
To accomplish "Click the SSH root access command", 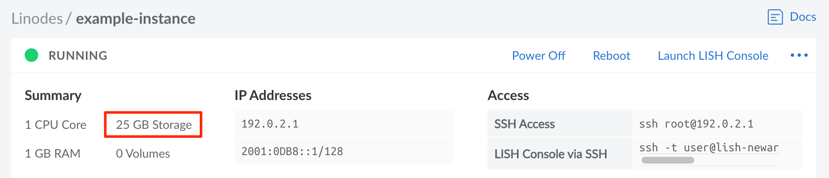I will 696,124.
